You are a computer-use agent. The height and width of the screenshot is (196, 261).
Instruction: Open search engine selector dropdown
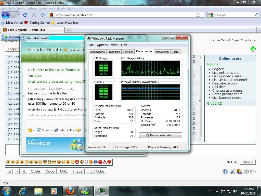[212, 15]
